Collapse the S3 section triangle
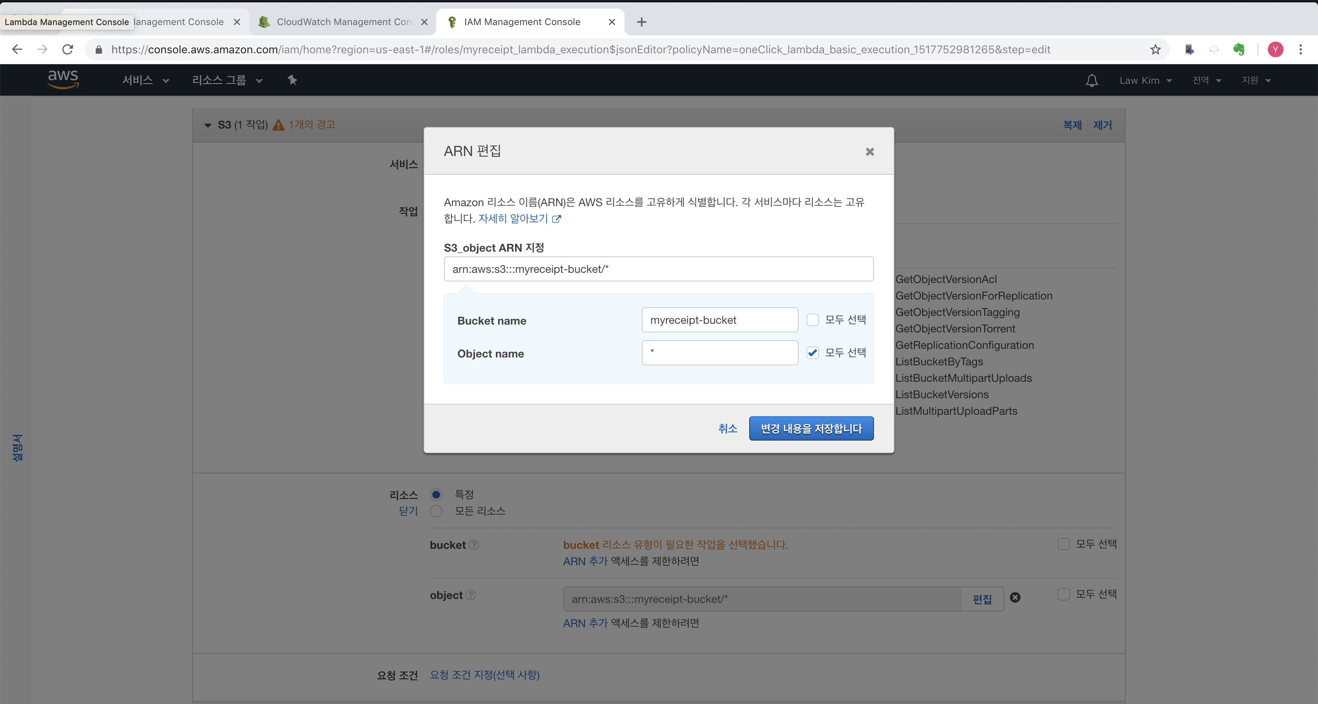The image size is (1318, 704). point(208,125)
